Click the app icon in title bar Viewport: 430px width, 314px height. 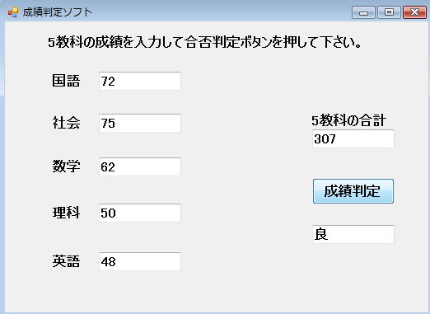13,12
